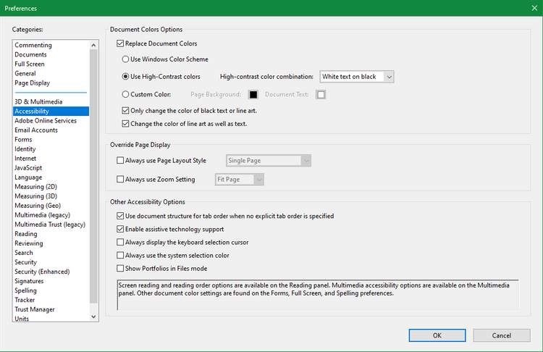
Task: Check Always display keyboard selection cursor
Action: point(120,242)
